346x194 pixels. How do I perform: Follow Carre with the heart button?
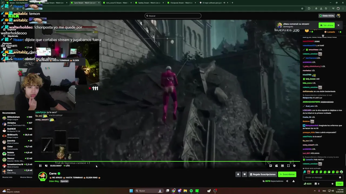tap(245, 174)
